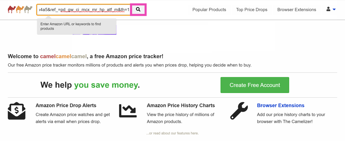Screen dimensions: 345x141
Task: Follow the "read about our features here" link
Action: pyautogui.click(x=172, y=133)
